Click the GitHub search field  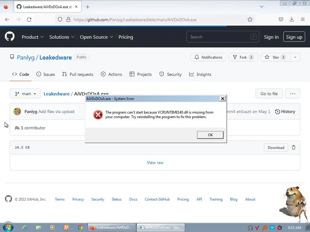[223, 37]
